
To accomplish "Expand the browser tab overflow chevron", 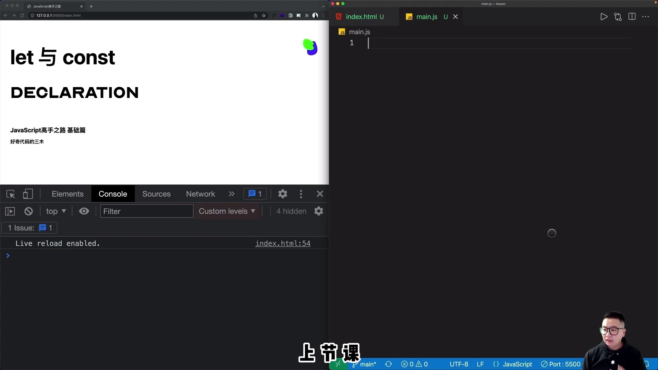I will tap(323, 6).
